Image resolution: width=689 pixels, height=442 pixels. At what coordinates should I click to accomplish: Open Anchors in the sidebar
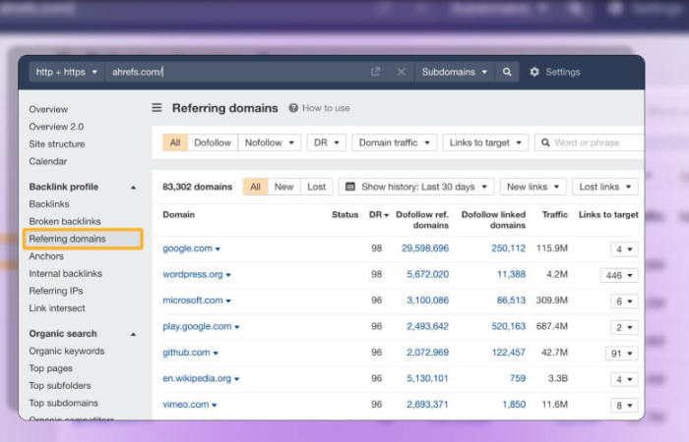click(x=46, y=256)
